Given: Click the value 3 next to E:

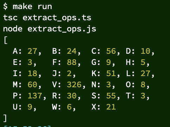Looking at the screenshot, I should tap(30, 62).
